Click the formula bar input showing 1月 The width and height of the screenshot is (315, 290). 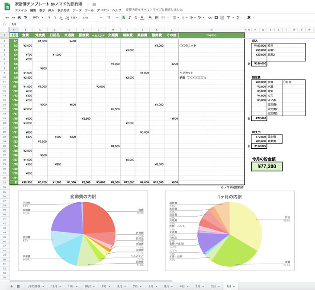coord(130,24)
